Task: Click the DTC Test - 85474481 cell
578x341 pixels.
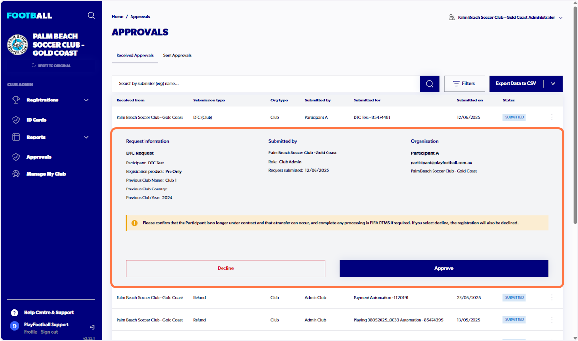Action: pos(372,117)
